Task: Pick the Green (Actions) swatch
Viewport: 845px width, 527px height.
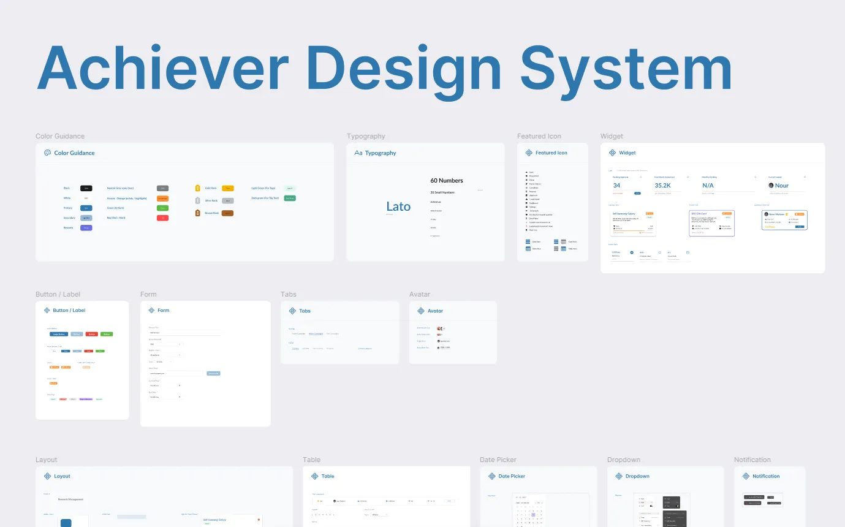Action: click(162, 208)
